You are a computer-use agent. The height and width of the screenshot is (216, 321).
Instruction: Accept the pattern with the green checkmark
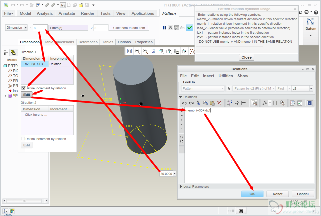point(190,28)
